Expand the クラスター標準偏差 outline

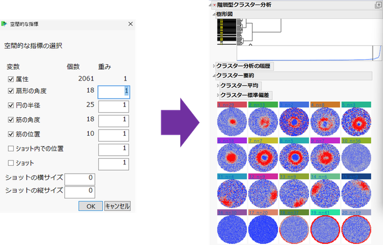click(x=218, y=95)
